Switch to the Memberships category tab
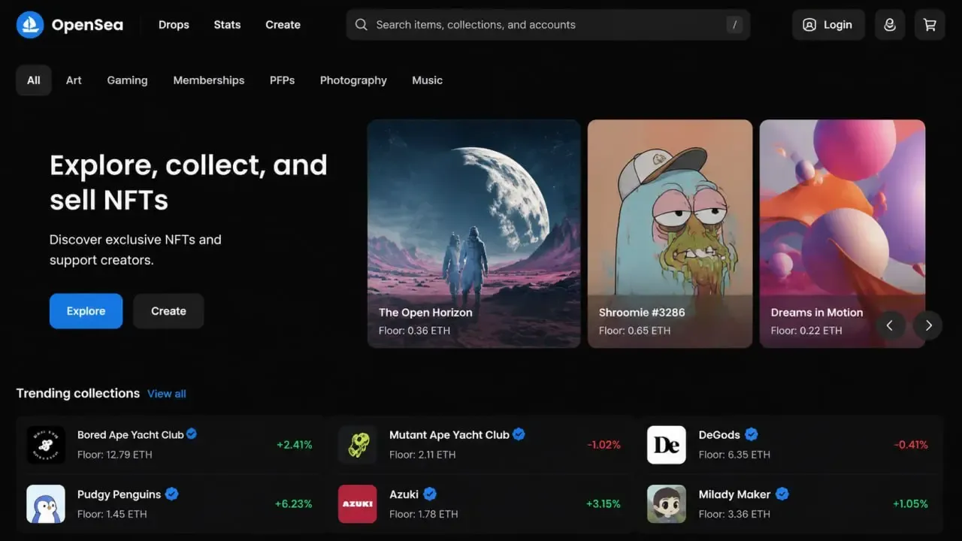The image size is (962, 541). click(x=209, y=80)
